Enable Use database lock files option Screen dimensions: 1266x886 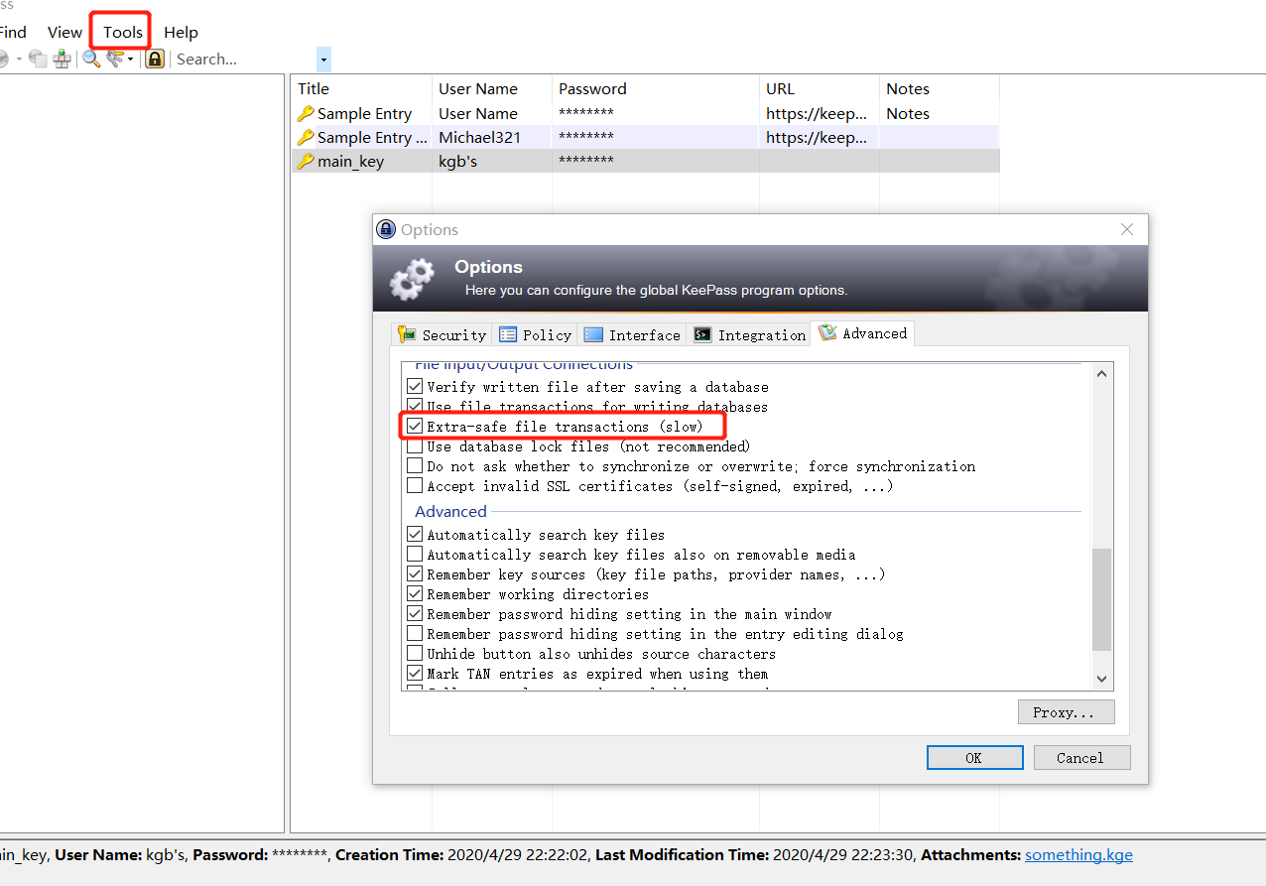click(415, 446)
